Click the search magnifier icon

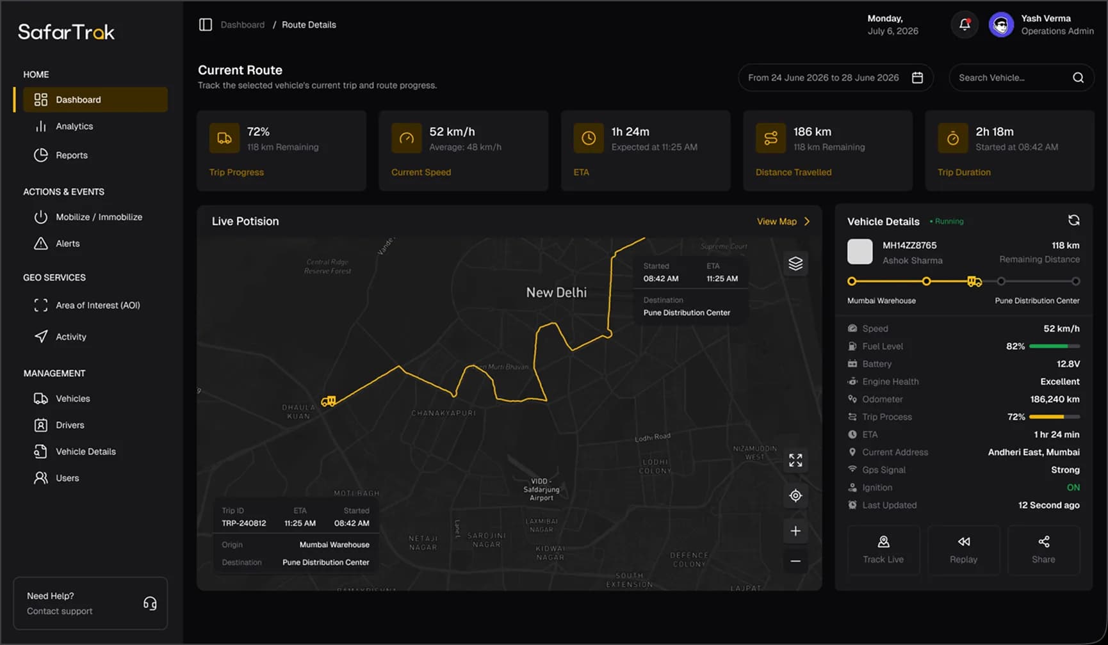click(x=1079, y=77)
